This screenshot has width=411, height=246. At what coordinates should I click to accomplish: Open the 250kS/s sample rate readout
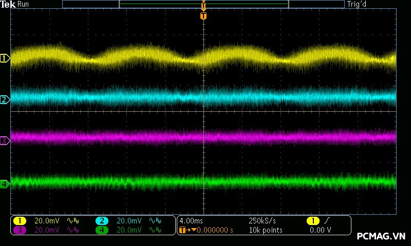click(261, 221)
